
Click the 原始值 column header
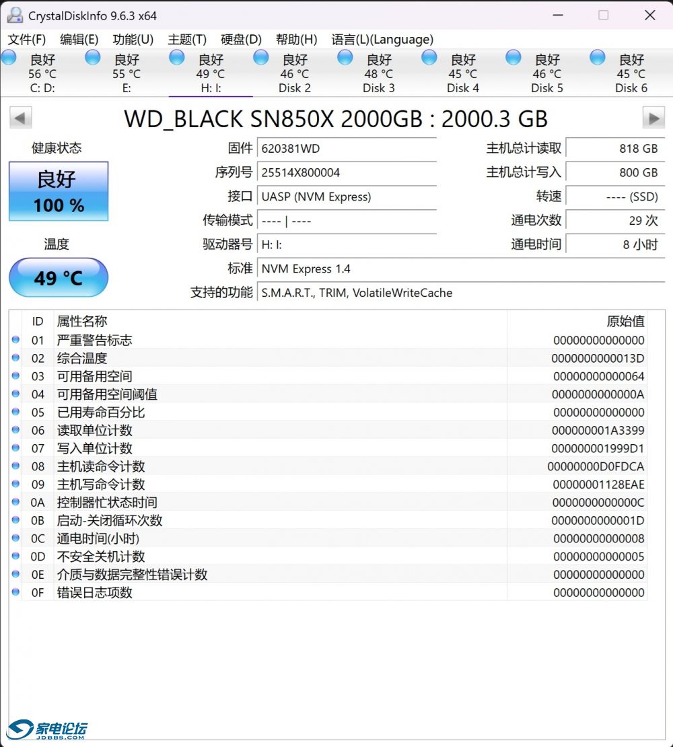pos(577,321)
